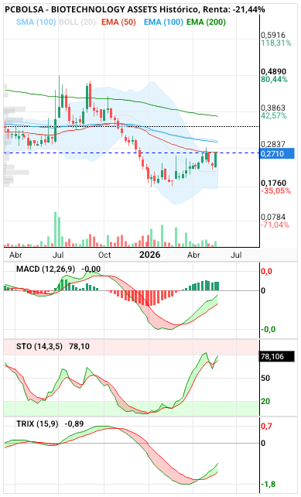The width and height of the screenshot is (301, 497).
Task: Click the 78,10 STO value readout
Action: (79, 347)
